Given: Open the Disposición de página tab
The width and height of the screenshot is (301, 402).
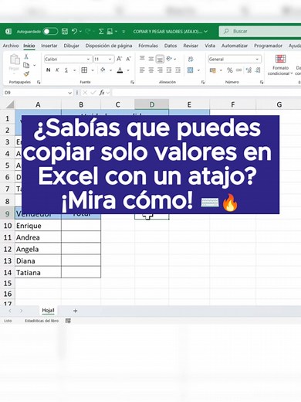Looking at the screenshot, I should coord(109,46).
